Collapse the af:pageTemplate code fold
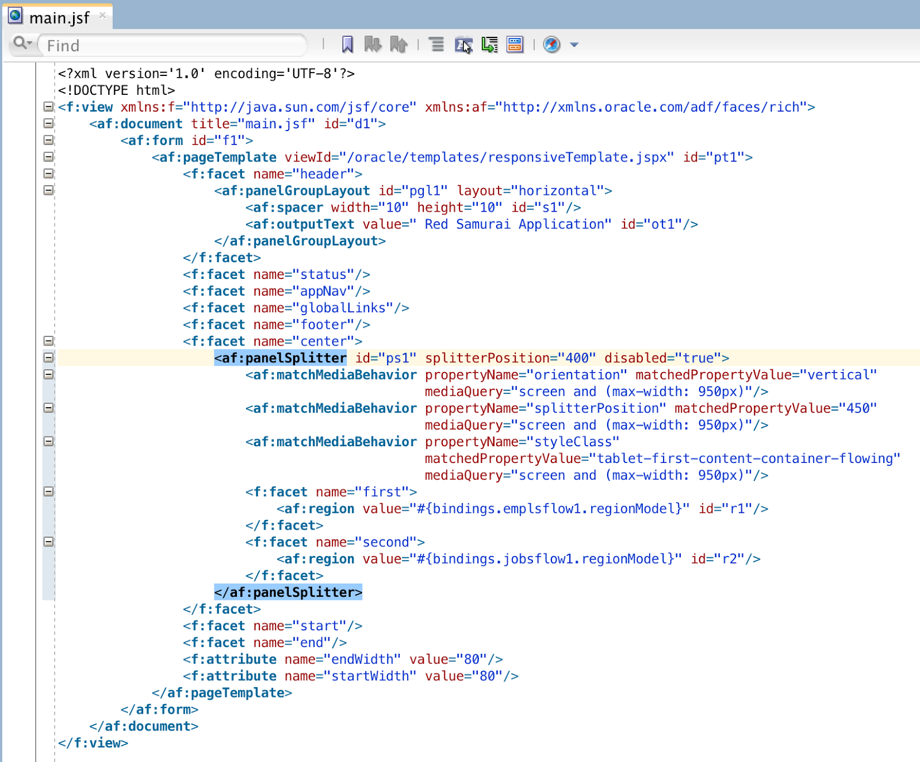The image size is (920, 762). point(48,156)
